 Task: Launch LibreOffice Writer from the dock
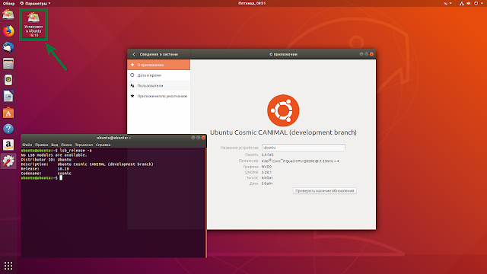[x=8, y=97]
